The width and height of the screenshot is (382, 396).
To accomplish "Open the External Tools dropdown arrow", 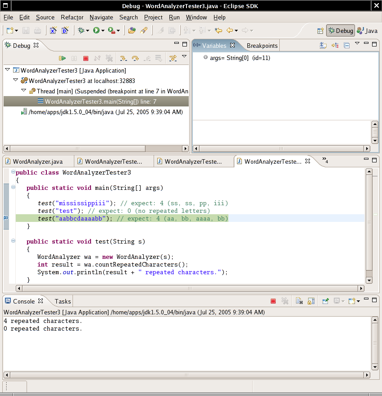I will [118, 31].
